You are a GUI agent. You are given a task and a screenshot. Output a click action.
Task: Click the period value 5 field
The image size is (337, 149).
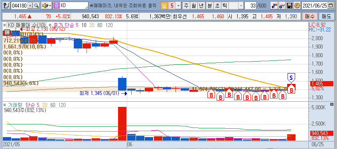pyautogui.click(x=172, y=6)
